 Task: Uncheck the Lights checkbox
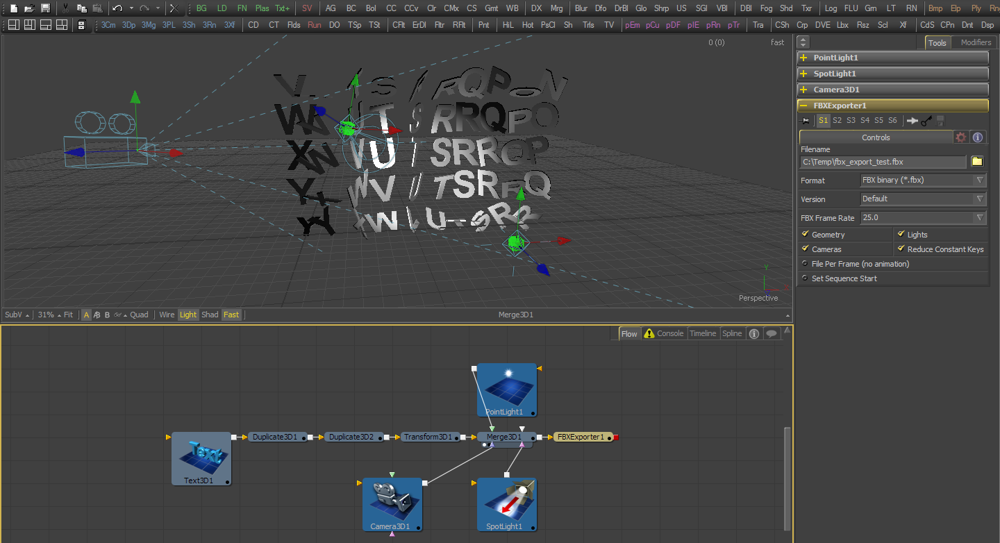click(901, 235)
